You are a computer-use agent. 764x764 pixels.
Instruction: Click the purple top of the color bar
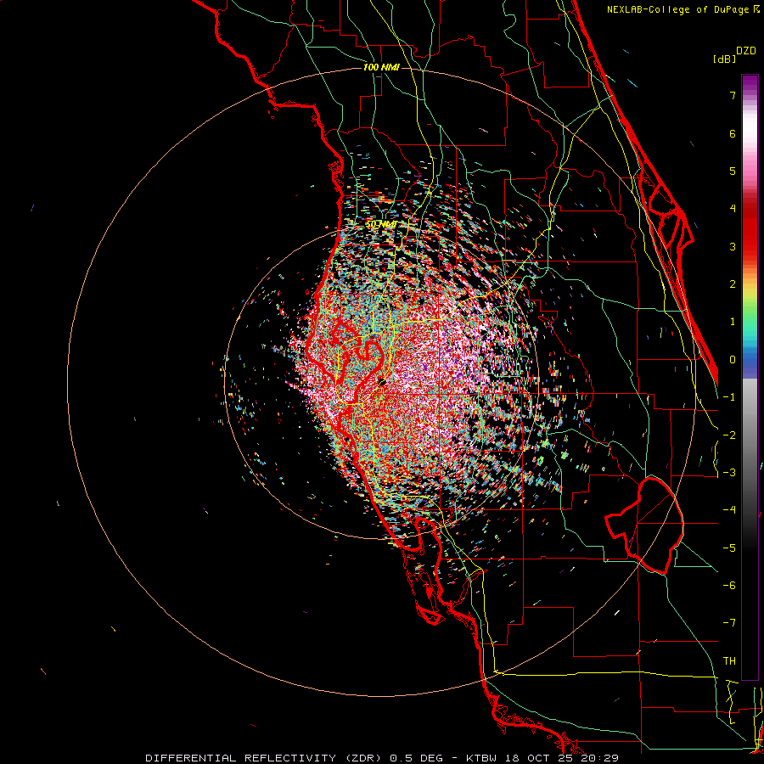pyautogui.click(x=750, y=84)
